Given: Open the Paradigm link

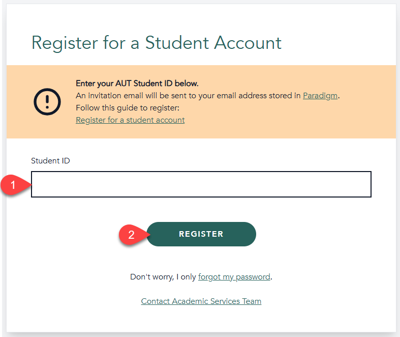Looking at the screenshot, I should coord(320,96).
